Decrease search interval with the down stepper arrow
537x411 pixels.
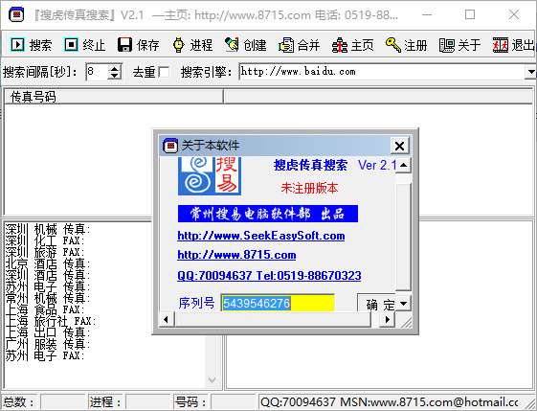[x=115, y=76]
